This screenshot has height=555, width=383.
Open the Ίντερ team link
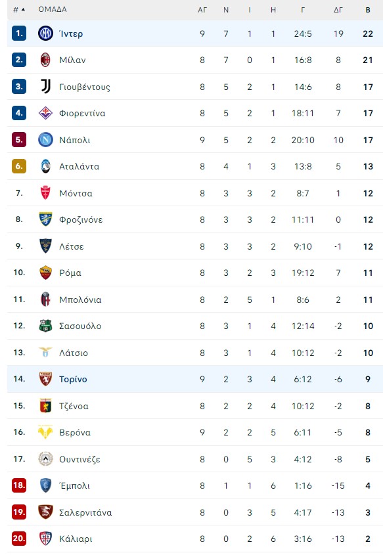pos(71,33)
